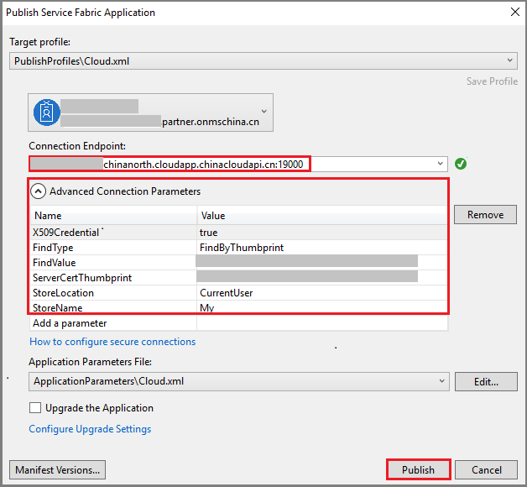The image size is (527, 487).
Task: Click the Cancel button
Action: 486,469
